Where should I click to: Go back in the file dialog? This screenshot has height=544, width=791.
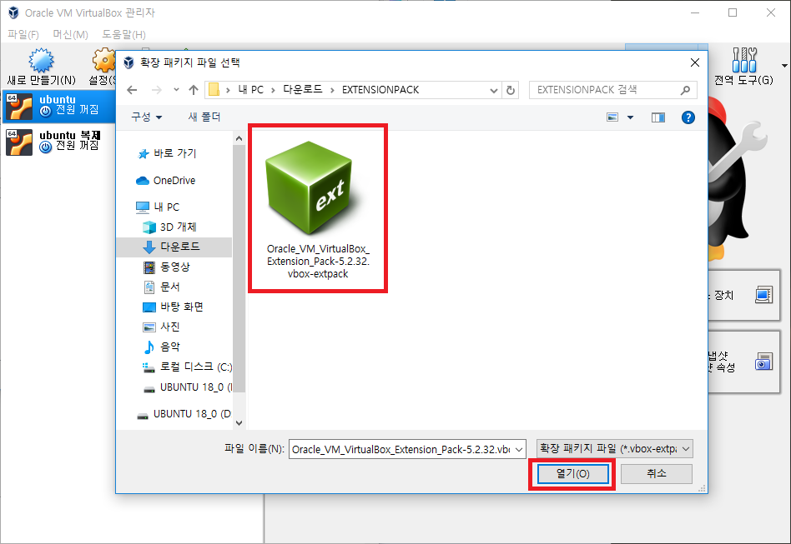click(132, 90)
